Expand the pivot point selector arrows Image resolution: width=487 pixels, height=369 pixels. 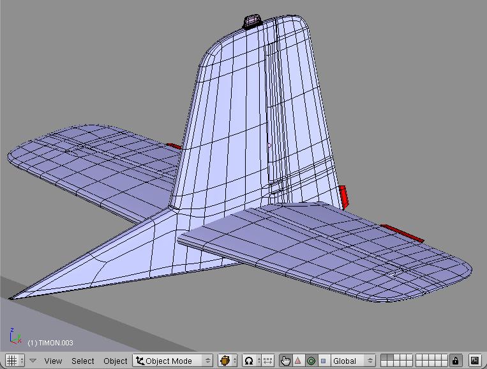[258, 361]
